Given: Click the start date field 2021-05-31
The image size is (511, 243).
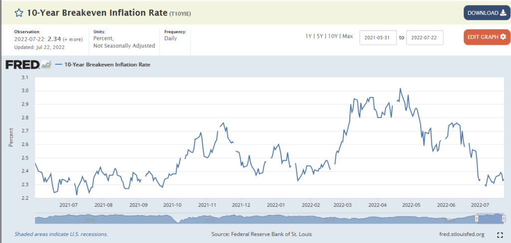Looking at the screenshot, I should pyautogui.click(x=378, y=38).
